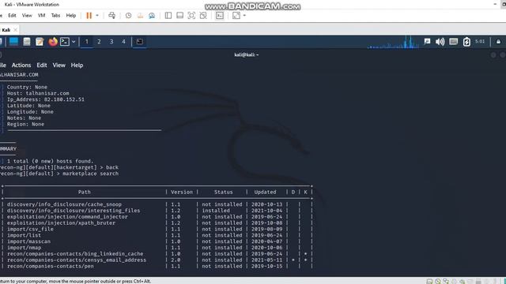Click the exploitation/injection/xpath_bruter path

pos(61,222)
